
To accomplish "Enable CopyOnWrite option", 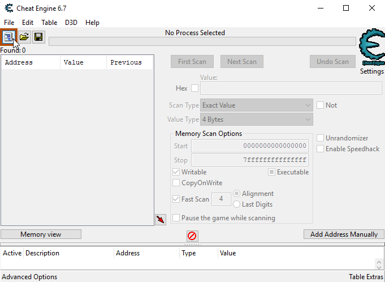I will pyautogui.click(x=176, y=183).
